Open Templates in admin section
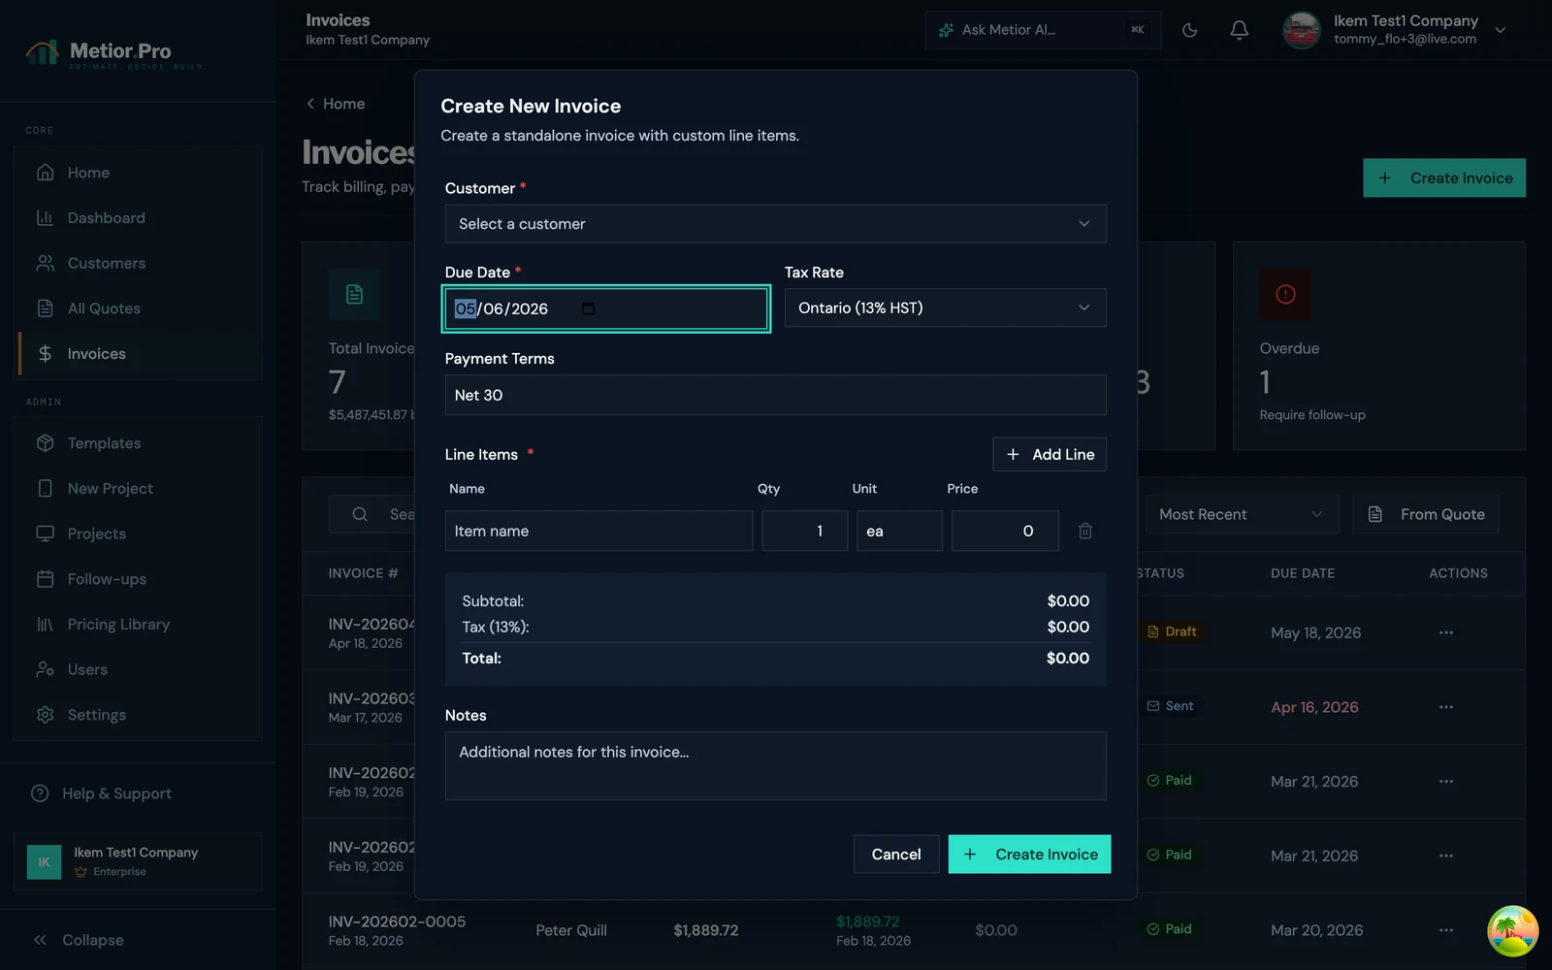1552x970 pixels. point(140,443)
